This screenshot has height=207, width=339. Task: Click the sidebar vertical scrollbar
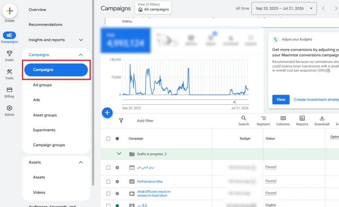pyautogui.click(x=93, y=93)
